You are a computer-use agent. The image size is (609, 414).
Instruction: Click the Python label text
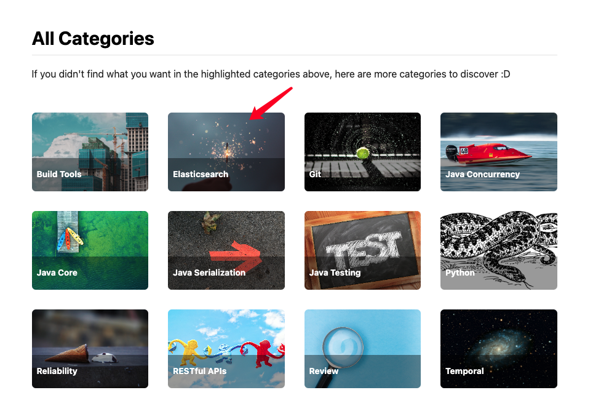(x=460, y=273)
